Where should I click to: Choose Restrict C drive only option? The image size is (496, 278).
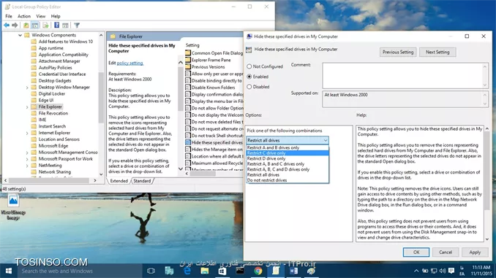click(288, 153)
